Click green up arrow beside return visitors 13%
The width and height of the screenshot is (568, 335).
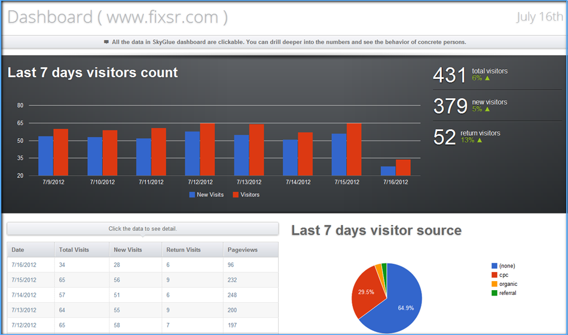480,141
